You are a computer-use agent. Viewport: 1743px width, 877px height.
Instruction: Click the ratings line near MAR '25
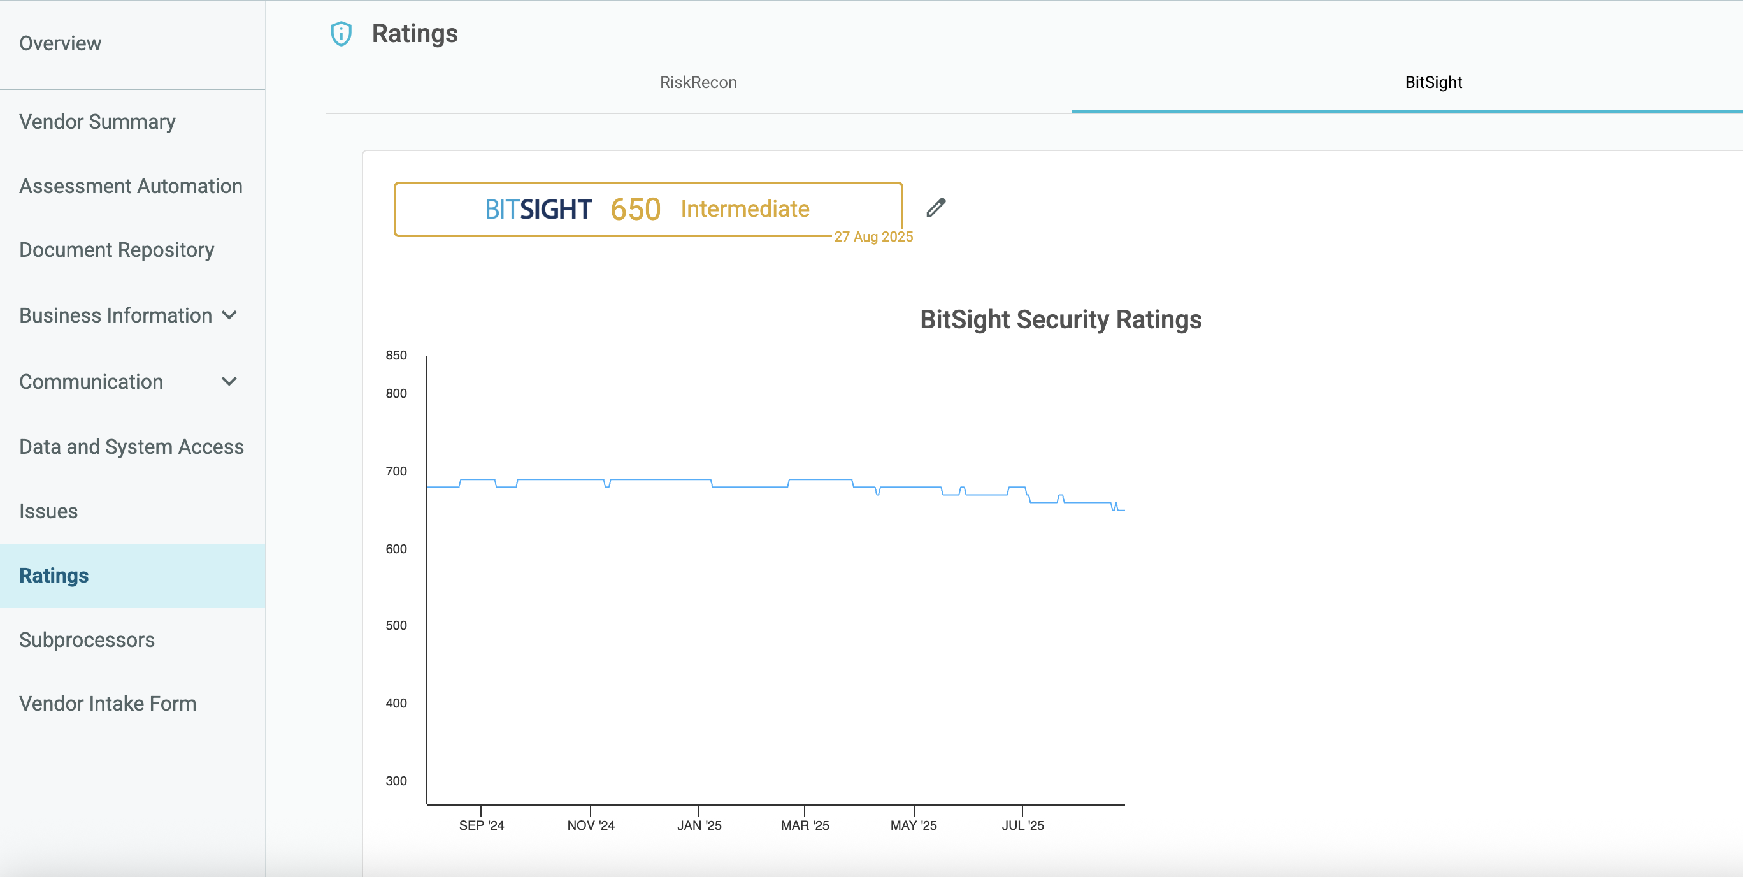pos(805,480)
